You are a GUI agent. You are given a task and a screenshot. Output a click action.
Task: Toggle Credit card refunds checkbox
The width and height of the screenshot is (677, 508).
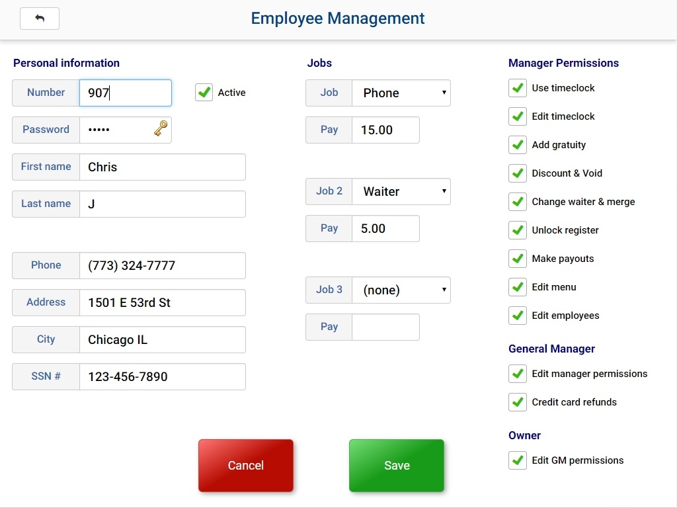point(517,403)
